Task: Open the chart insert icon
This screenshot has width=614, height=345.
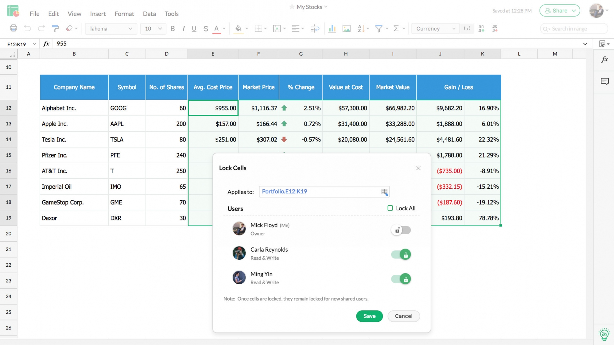Action: pos(332,28)
